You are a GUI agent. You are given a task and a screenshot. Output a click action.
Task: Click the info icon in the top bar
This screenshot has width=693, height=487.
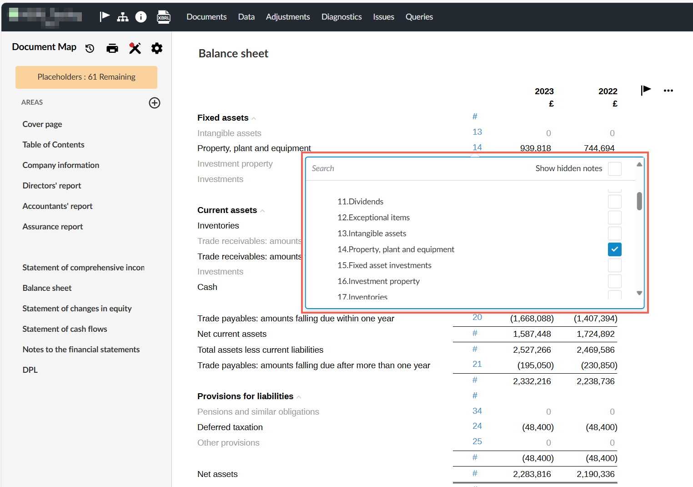tap(141, 17)
